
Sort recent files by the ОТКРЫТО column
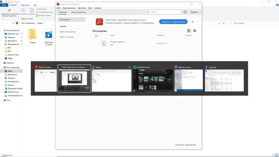[x=160, y=35]
